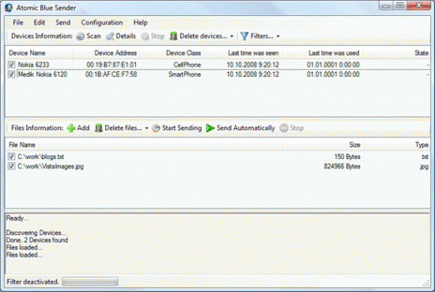This screenshot has height=292, width=435.
Task: Open the Edit menu
Action: [39, 22]
